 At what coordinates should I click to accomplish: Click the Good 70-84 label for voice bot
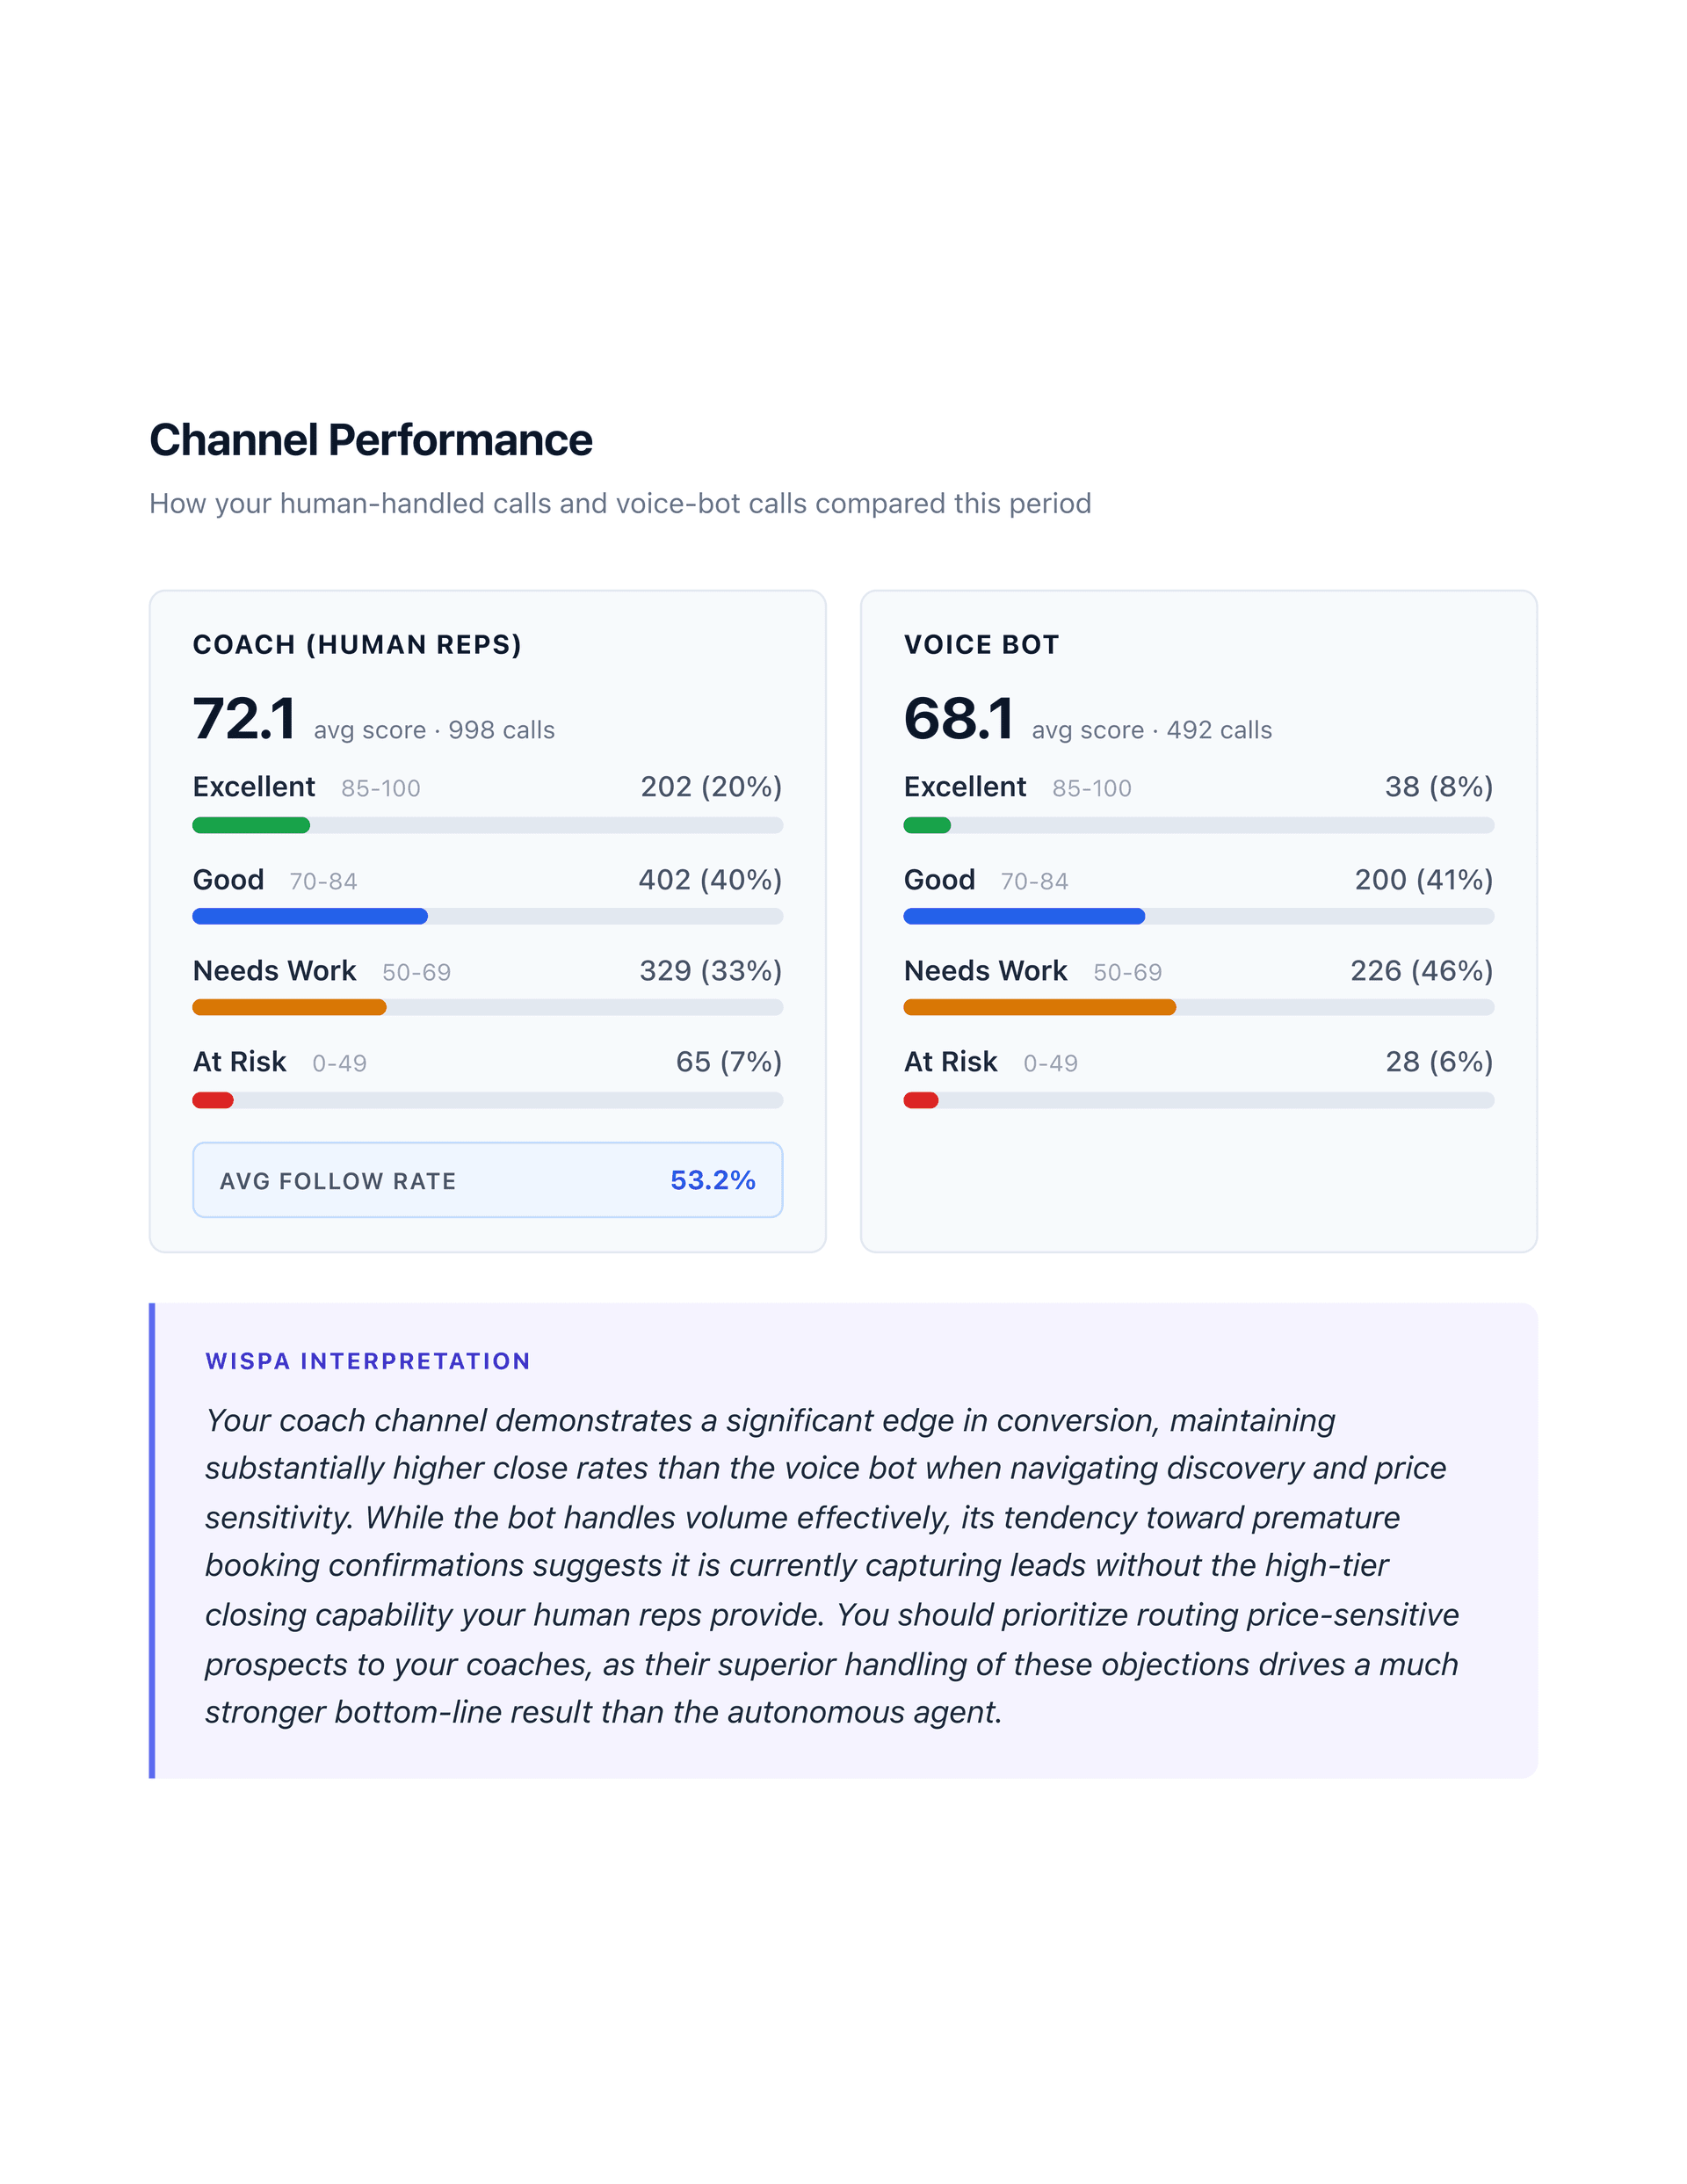pyautogui.click(x=939, y=880)
